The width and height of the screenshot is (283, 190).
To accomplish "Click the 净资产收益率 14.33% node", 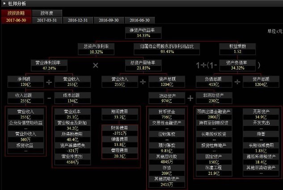I will click(x=144, y=32).
